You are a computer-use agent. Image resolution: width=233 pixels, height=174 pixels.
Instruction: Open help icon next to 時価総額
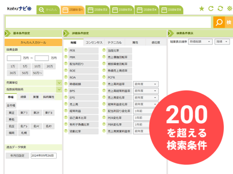pos(66,84)
